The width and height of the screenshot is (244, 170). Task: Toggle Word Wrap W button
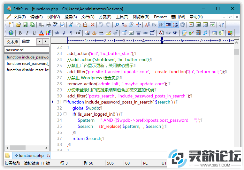(161, 25)
